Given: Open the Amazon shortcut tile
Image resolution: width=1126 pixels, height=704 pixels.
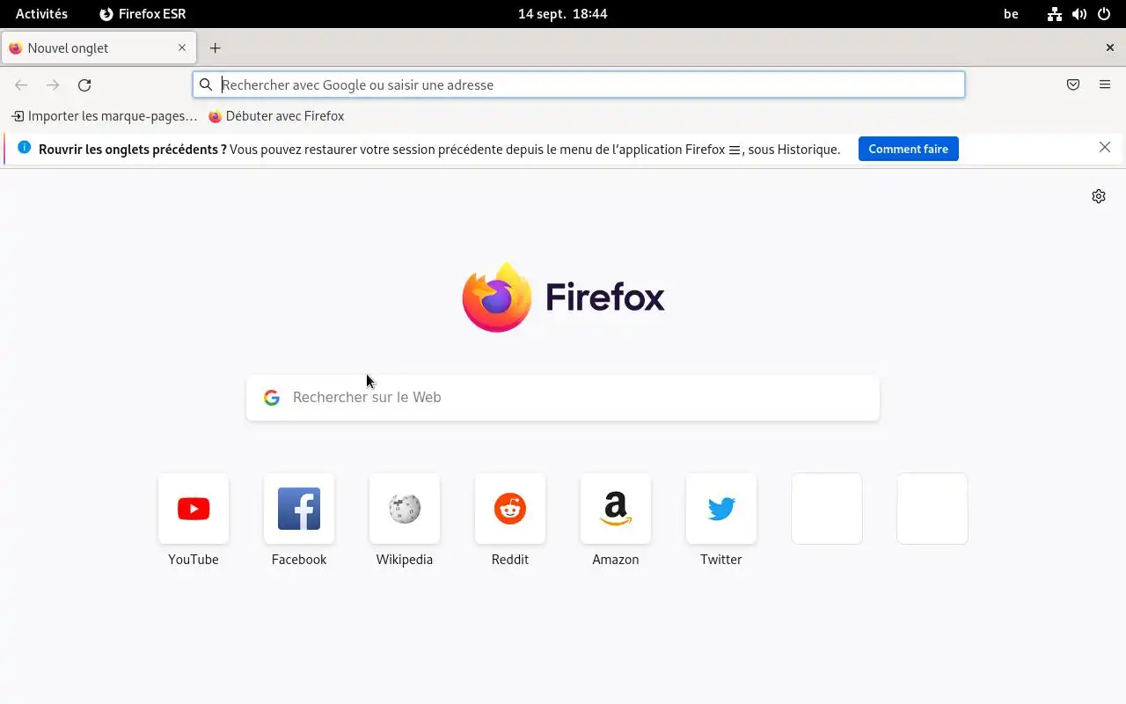Looking at the screenshot, I should [616, 509].
